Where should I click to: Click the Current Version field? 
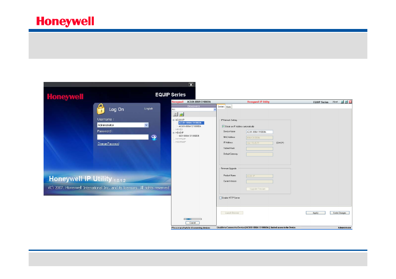tap(259, 182)
